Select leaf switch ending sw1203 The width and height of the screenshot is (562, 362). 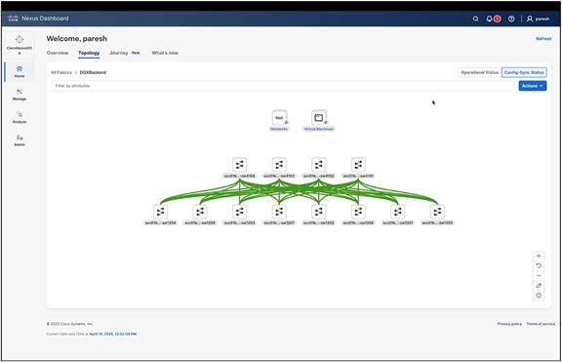tap(239, 212)
